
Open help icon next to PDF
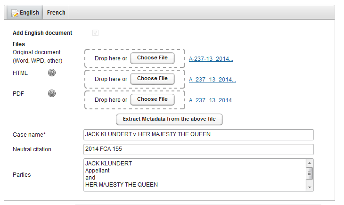(x=52, y=93)
